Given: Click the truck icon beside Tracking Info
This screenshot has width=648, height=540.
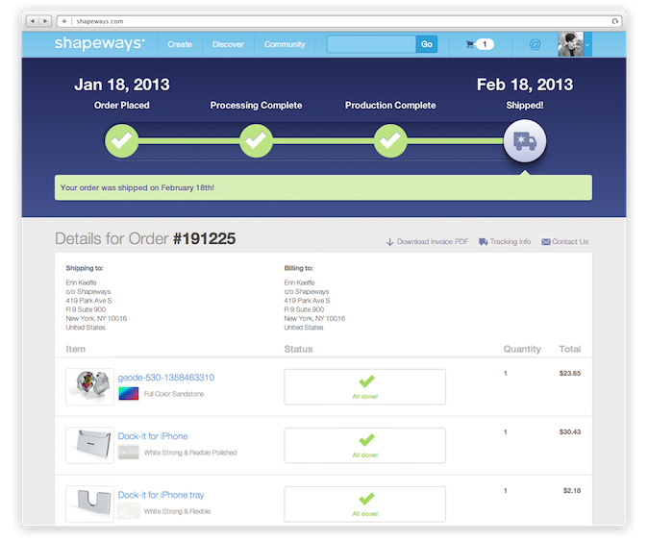Looking at the screenshot, I should (x=483, y=242).
